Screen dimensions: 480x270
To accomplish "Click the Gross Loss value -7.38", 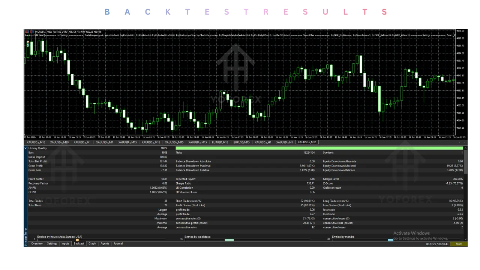I will tap(164, 170).
